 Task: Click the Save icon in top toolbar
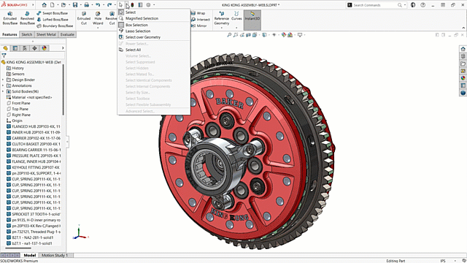(75, 5)
